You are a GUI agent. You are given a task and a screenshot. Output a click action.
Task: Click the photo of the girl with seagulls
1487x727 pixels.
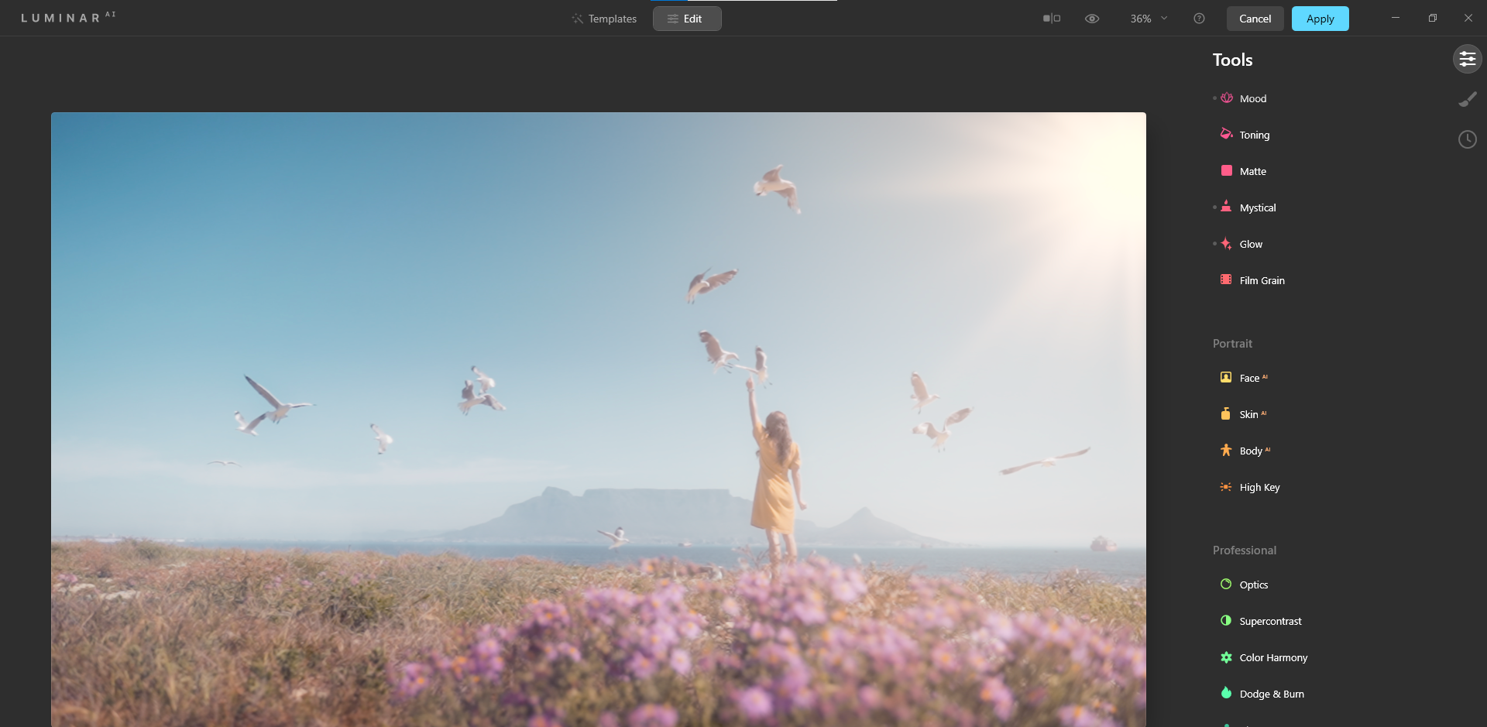(599, 420)
